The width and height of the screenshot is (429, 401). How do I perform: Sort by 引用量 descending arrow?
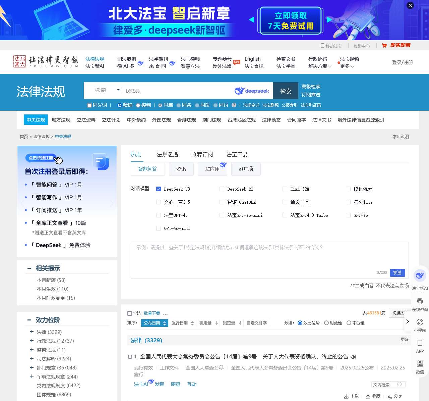tap(217, 323)
